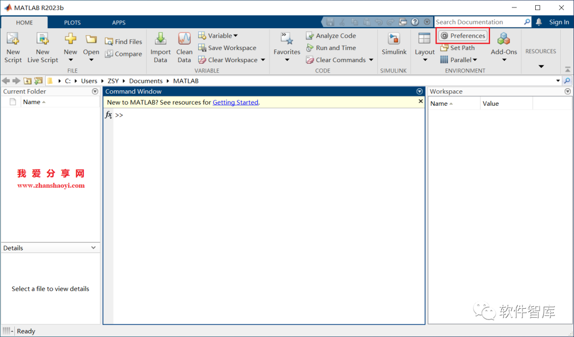
Task: Expand Add-Ons dropdown arrow
Action: 504,60
